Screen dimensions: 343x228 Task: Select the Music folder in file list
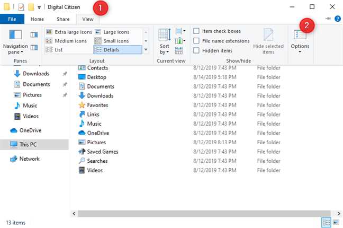click(90, 124)
